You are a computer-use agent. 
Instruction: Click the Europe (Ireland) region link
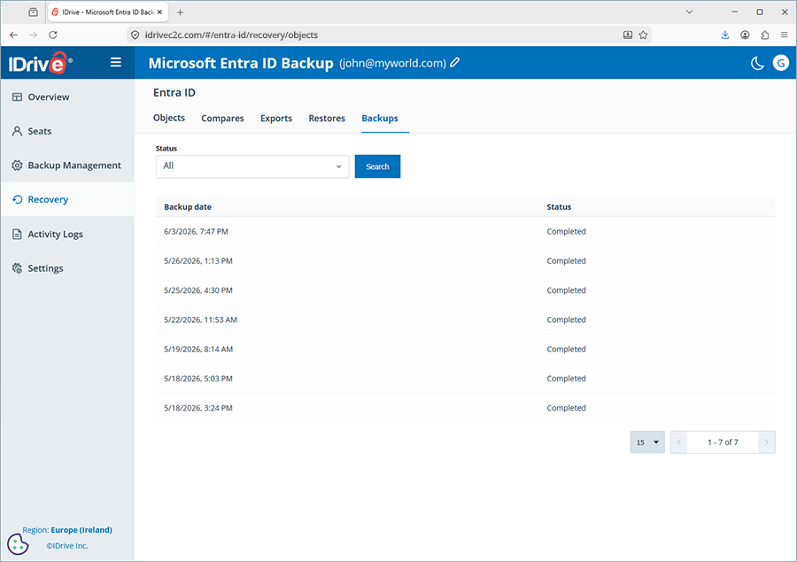tap(81, 529)
